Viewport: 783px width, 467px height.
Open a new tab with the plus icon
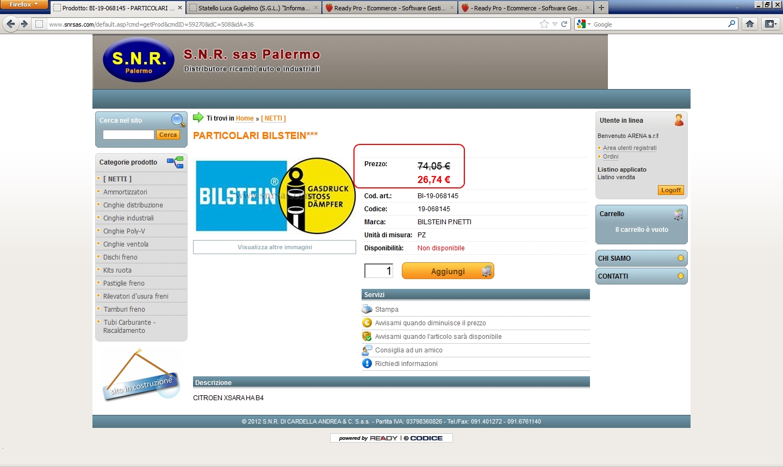601,8
